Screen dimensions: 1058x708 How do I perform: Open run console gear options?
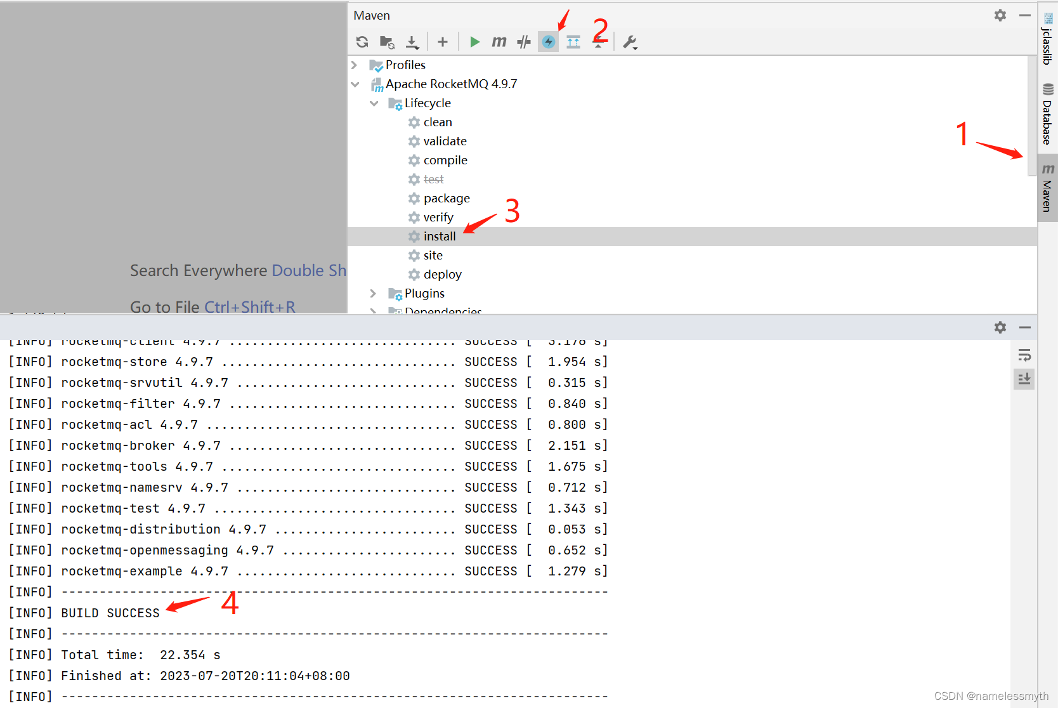[1000, 327]
